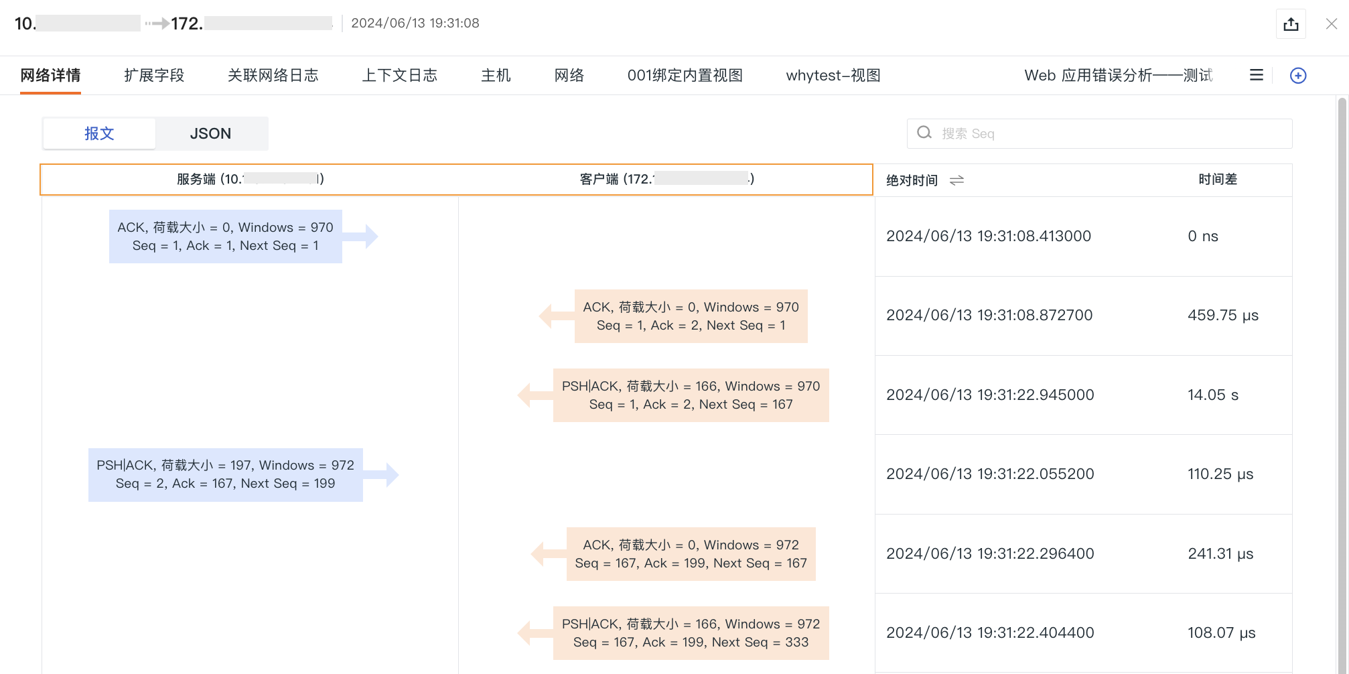Select client PSH|ACK packet Next Seq = 333

[x=691, y=633]
